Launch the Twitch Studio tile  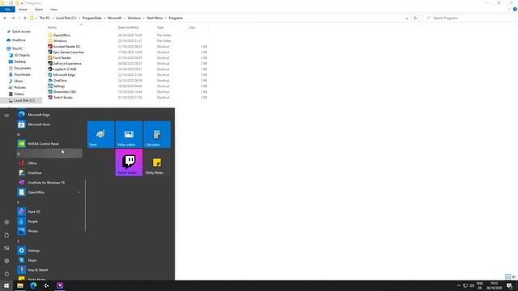click(129, 162)
